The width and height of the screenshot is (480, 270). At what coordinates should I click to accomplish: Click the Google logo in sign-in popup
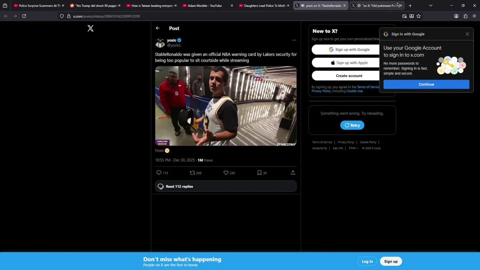coord(386,34)
